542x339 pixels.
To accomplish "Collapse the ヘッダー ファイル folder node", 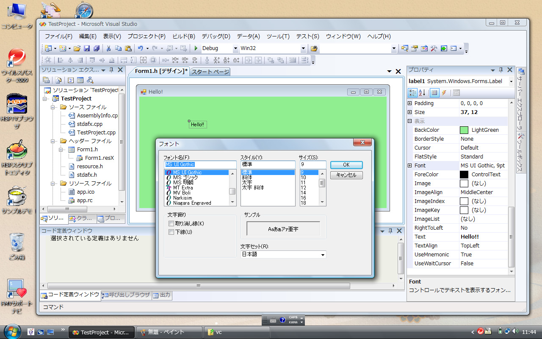I will (53, 141).
